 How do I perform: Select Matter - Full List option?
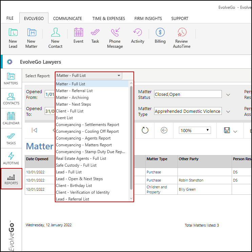[92, 84]
